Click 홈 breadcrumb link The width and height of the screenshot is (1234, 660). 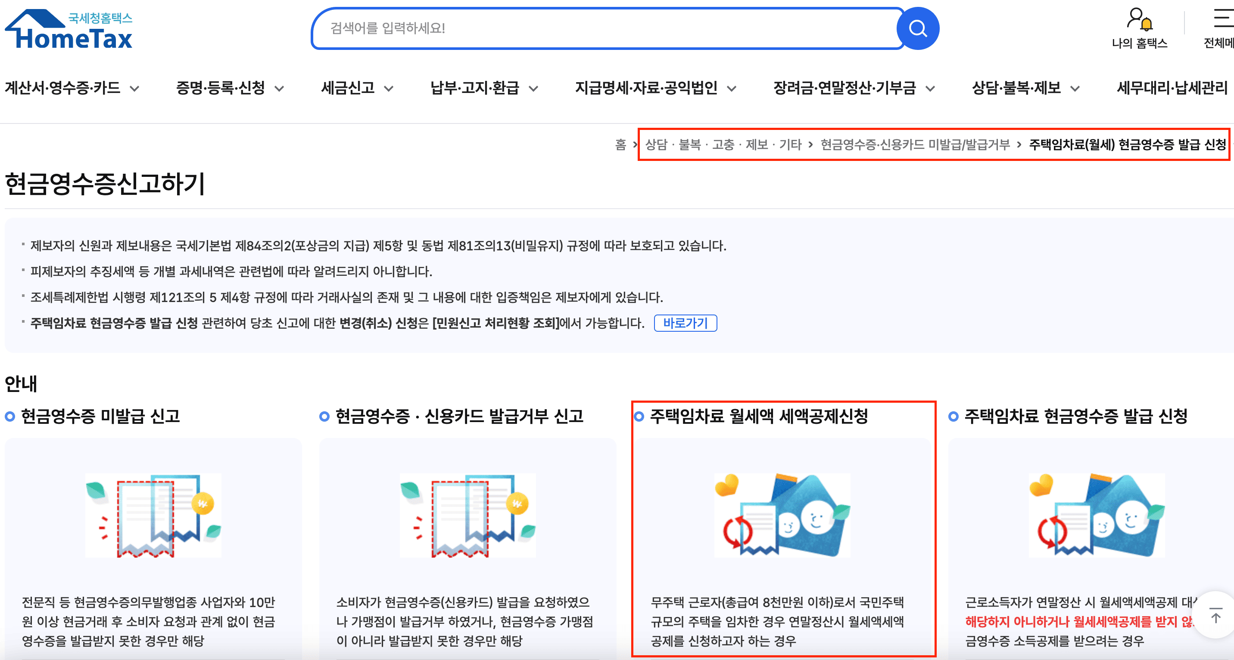point(620,145)
